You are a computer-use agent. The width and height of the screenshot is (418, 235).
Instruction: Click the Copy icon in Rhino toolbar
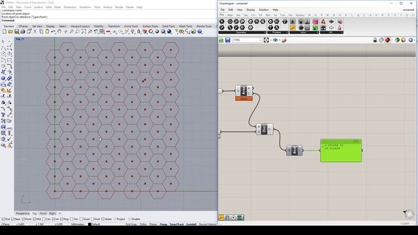41,32
